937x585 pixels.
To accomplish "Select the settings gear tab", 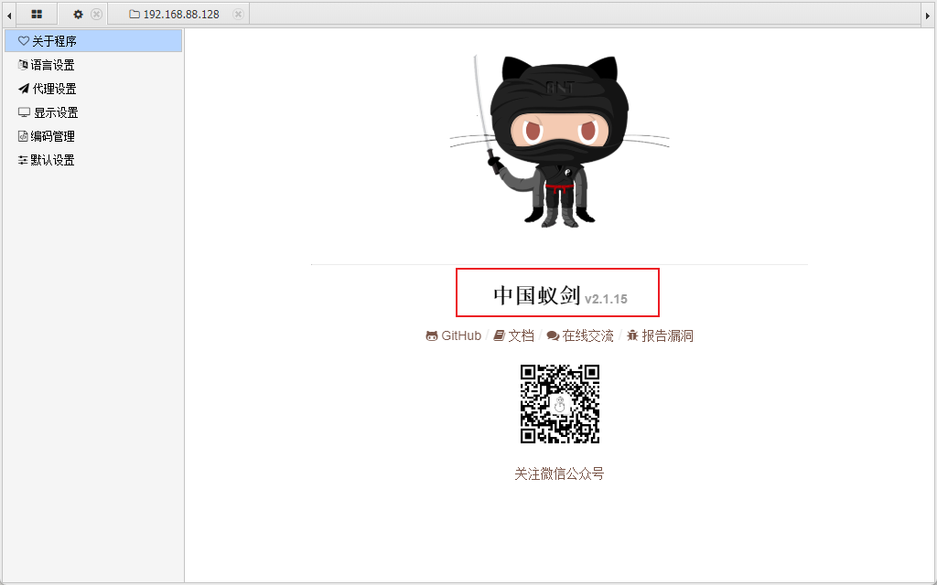I will tap(78, 15).
